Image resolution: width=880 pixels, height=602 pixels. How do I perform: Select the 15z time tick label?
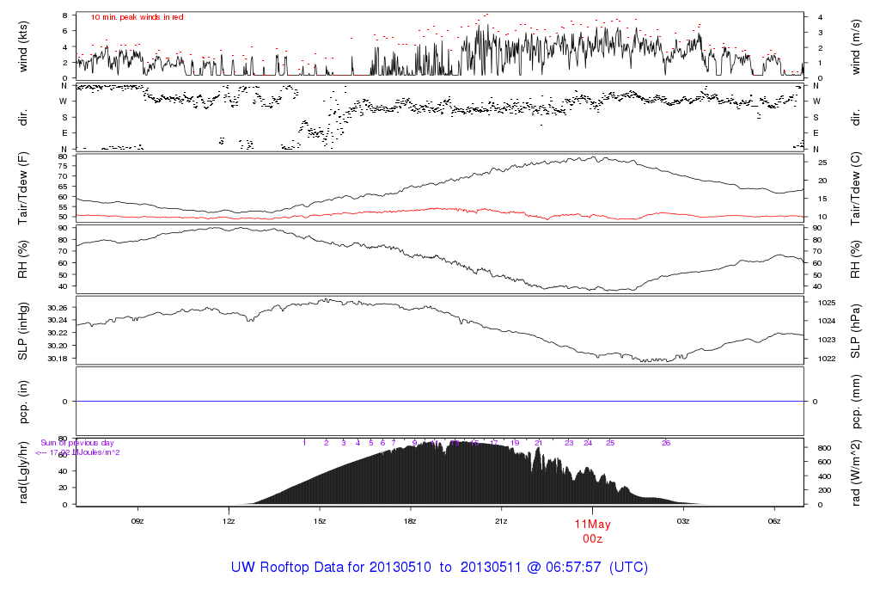[320, 521]
